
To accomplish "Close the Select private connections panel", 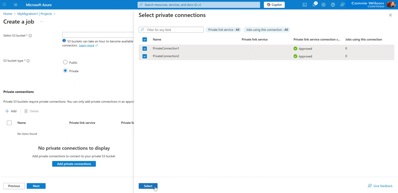I will click(x=390, y=15).
